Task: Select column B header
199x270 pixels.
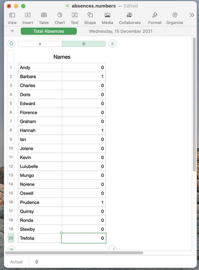Action: 84,44
